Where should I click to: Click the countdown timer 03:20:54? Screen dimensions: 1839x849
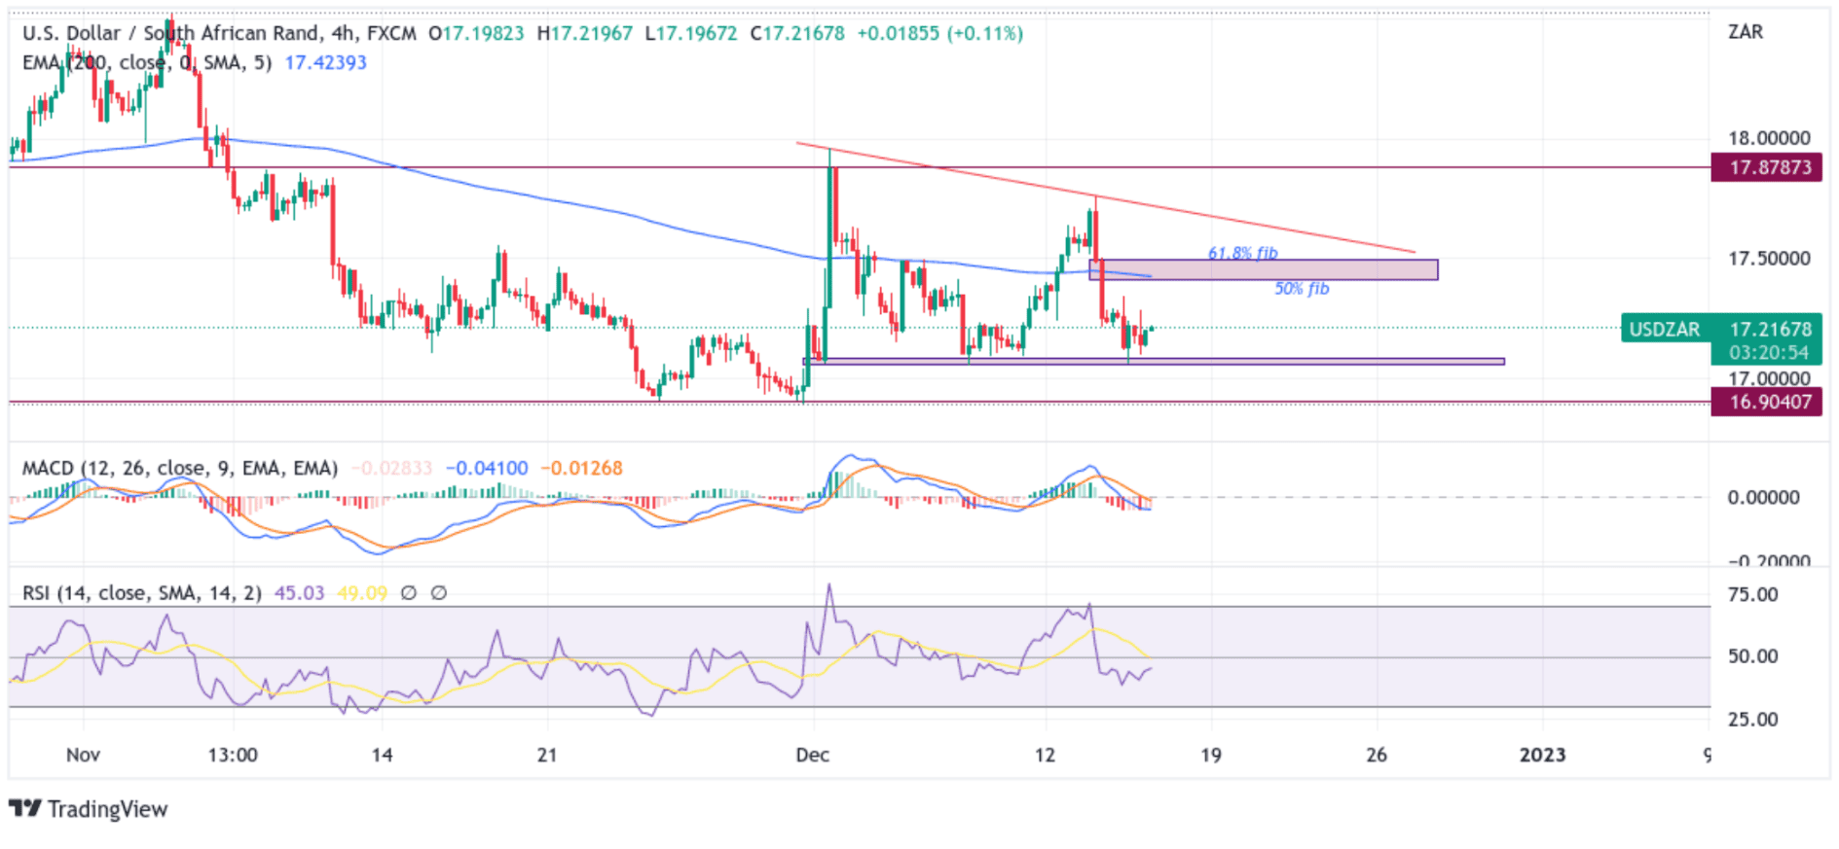pos(1768,353)
